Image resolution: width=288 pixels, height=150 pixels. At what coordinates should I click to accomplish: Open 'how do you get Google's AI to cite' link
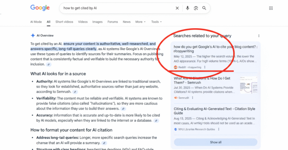tap(216, 49)
